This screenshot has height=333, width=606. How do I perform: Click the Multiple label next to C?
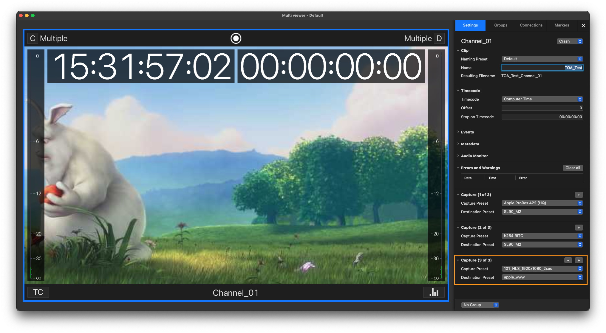click(54, 38)
